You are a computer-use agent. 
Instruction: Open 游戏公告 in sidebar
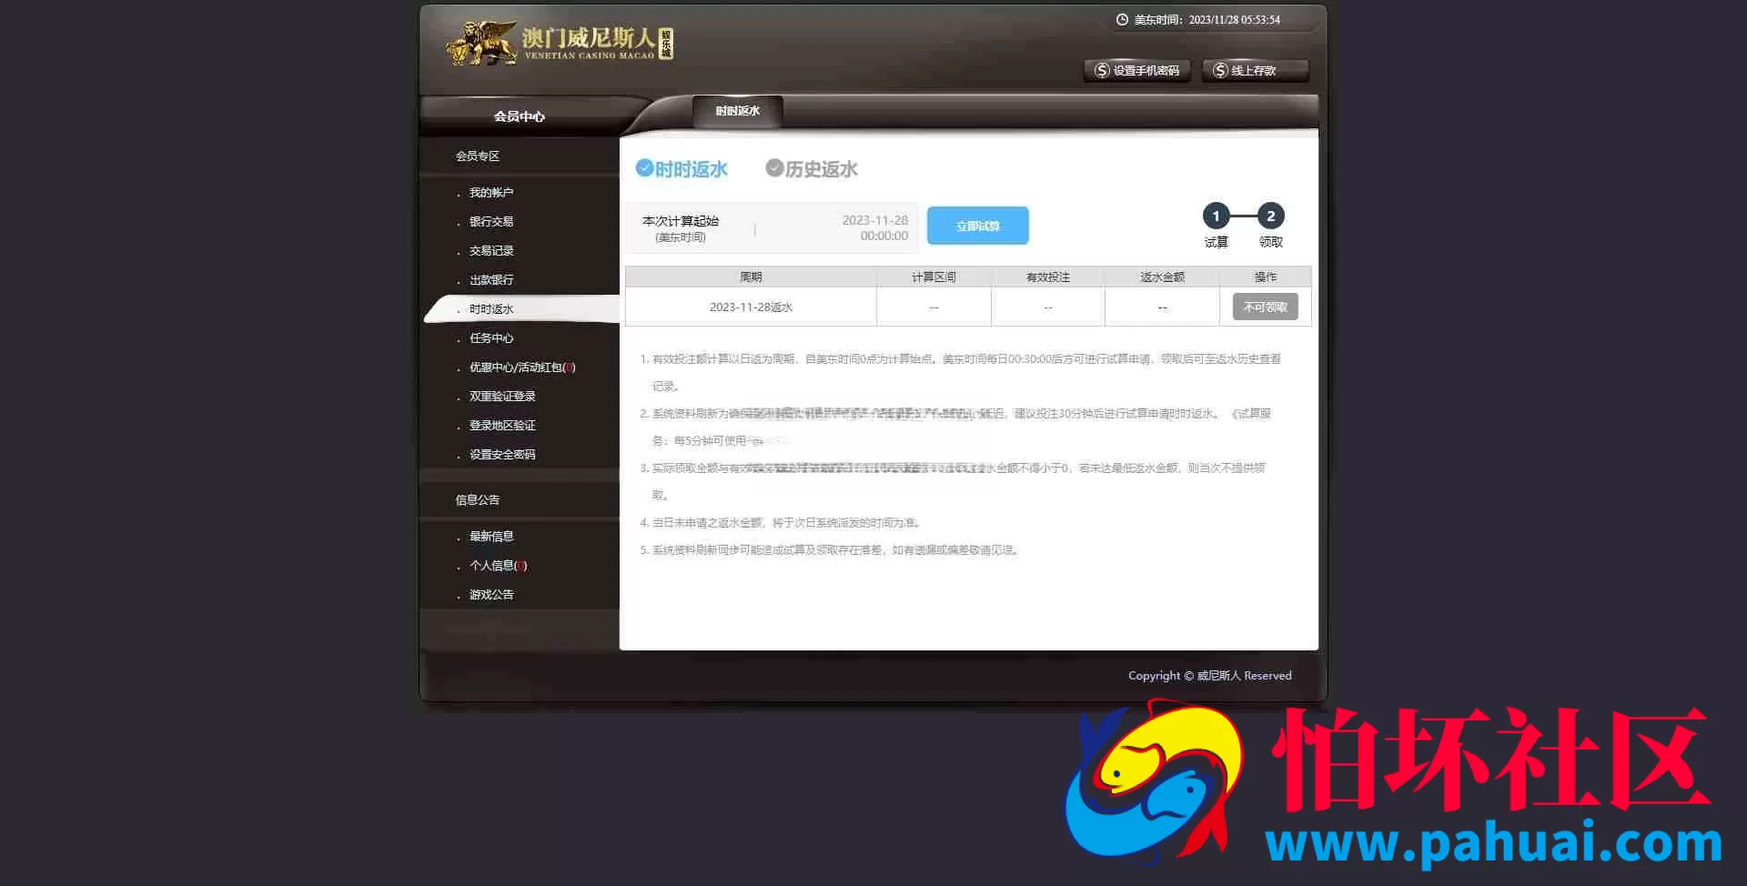tap(491, 595)
